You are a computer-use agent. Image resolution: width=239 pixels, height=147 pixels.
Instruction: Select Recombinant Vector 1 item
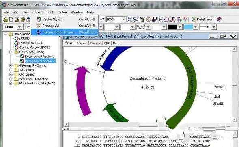(40, 56)
